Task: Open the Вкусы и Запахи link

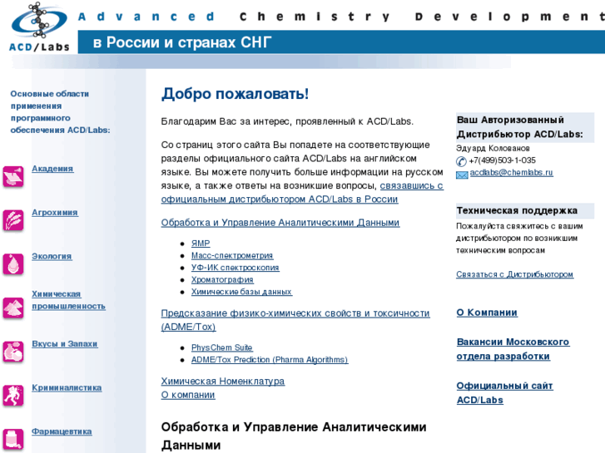Action: 64,344
